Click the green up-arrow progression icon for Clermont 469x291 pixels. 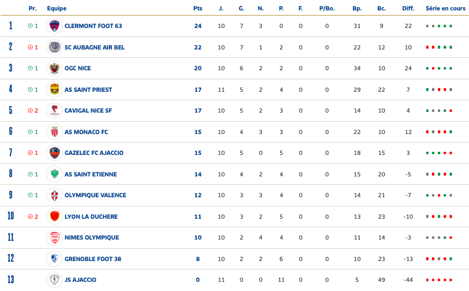tap(31, 26)
